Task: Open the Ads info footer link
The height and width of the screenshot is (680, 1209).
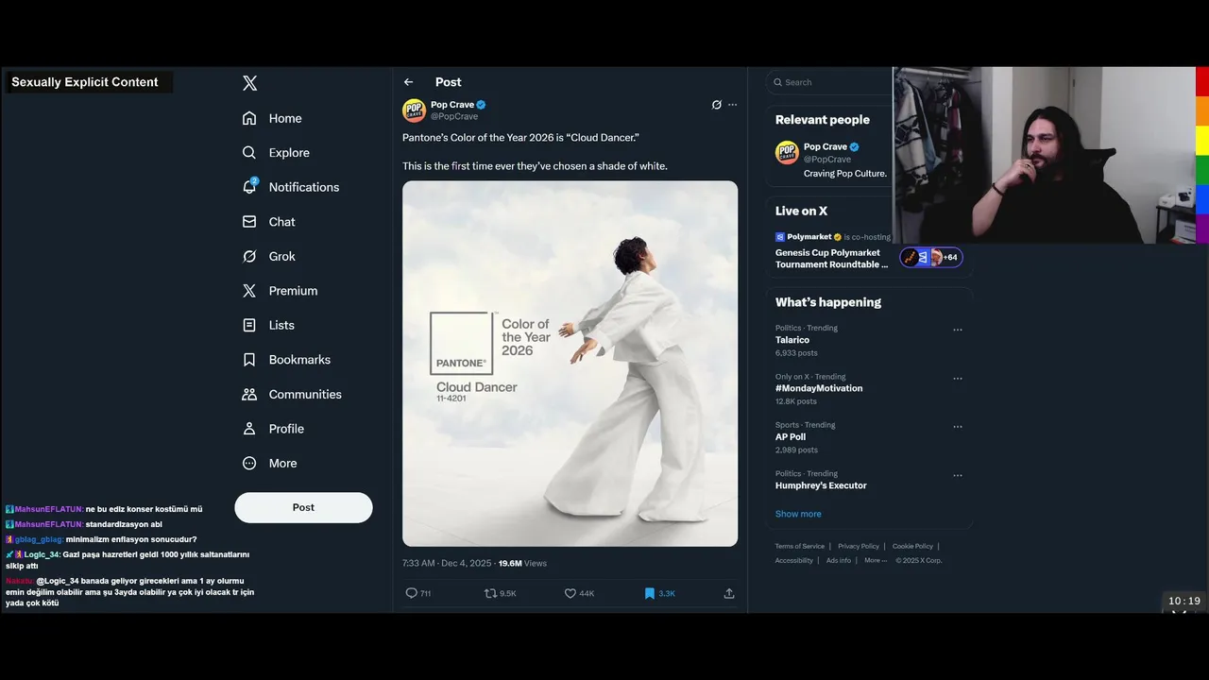Action: tap(839, 560)
